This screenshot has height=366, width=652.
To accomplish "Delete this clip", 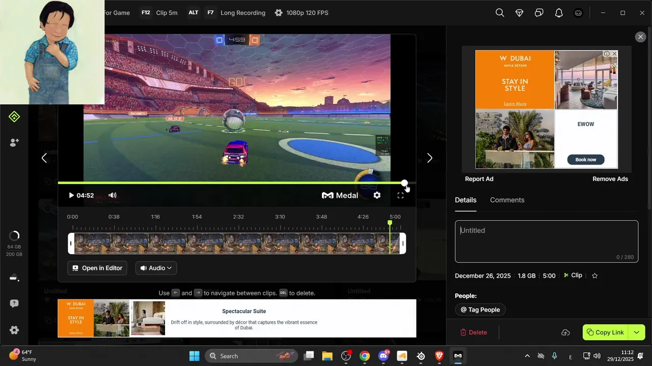I will (x=474, y=332).
